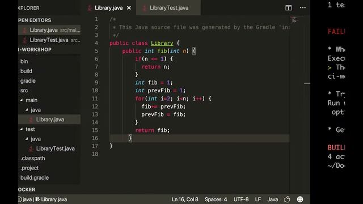
Task: Select the src folder
Action: click(24, 91)
